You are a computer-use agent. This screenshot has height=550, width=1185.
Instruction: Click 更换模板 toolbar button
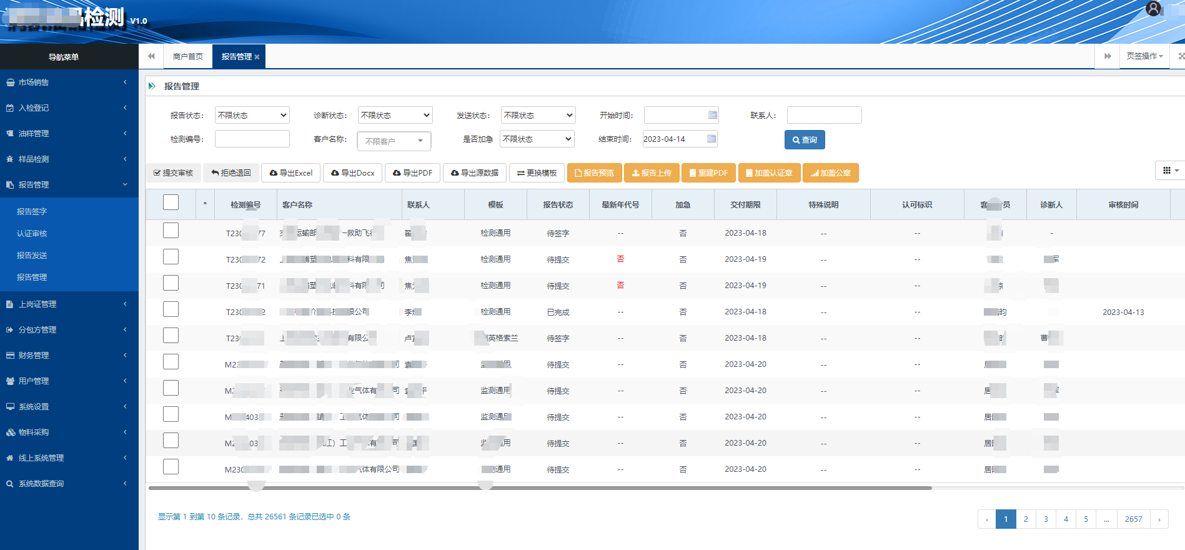tap(537, 173)
